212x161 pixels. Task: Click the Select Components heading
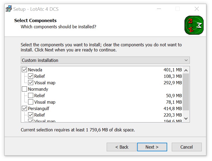(x=35, y=20)
